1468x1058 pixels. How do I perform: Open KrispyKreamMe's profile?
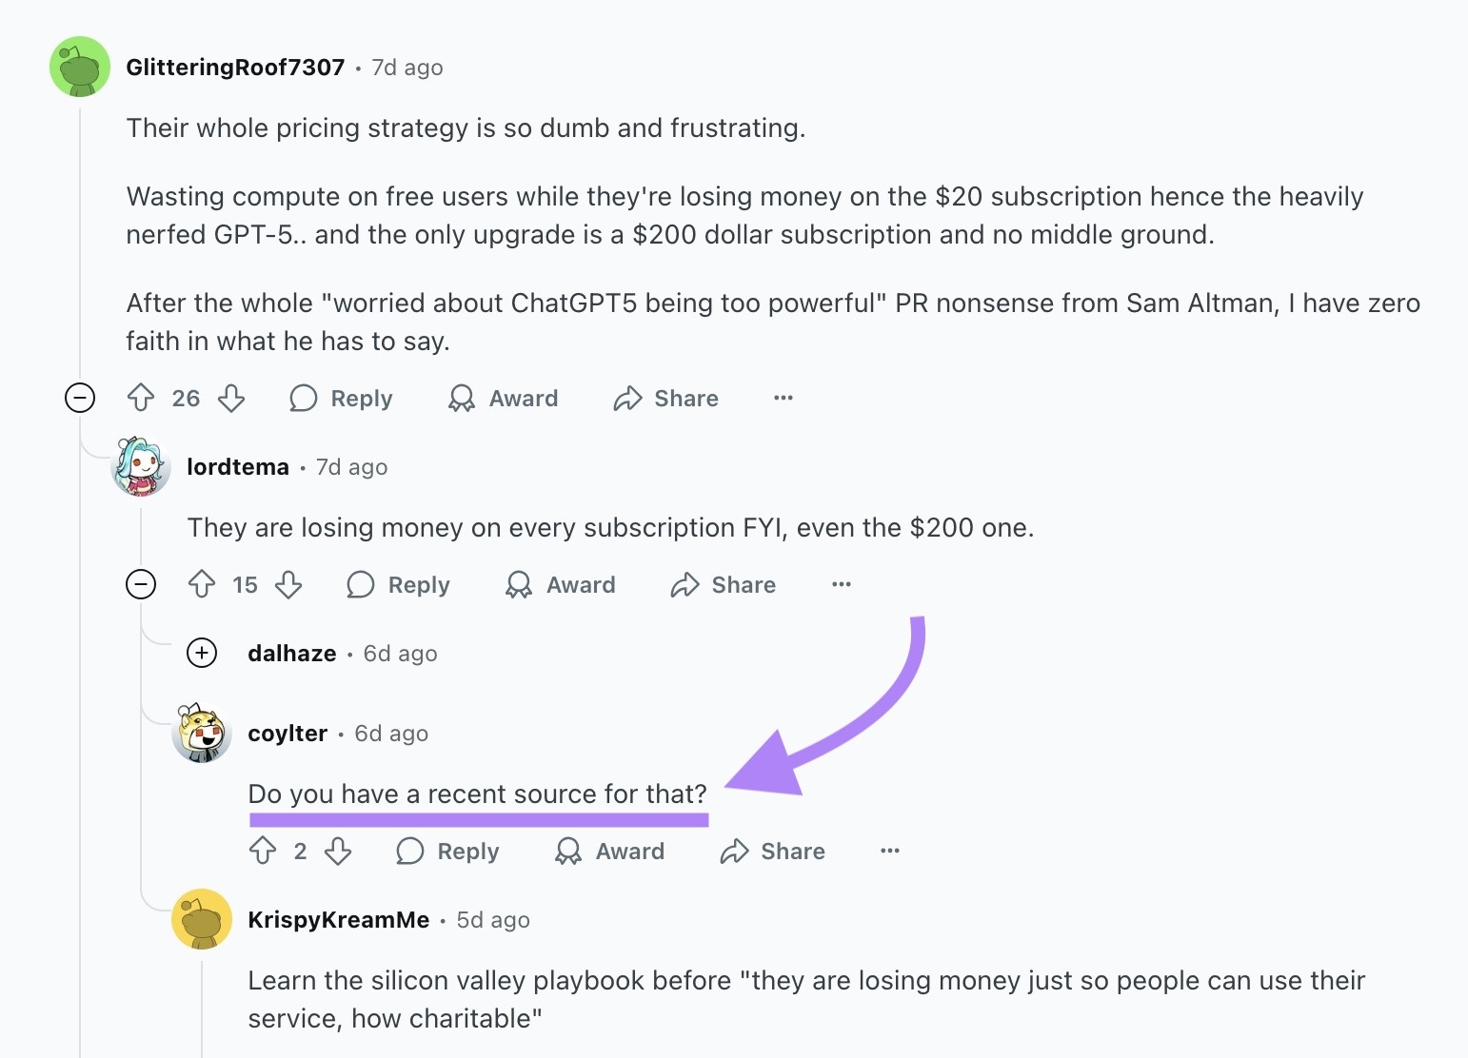coord(339,919)
